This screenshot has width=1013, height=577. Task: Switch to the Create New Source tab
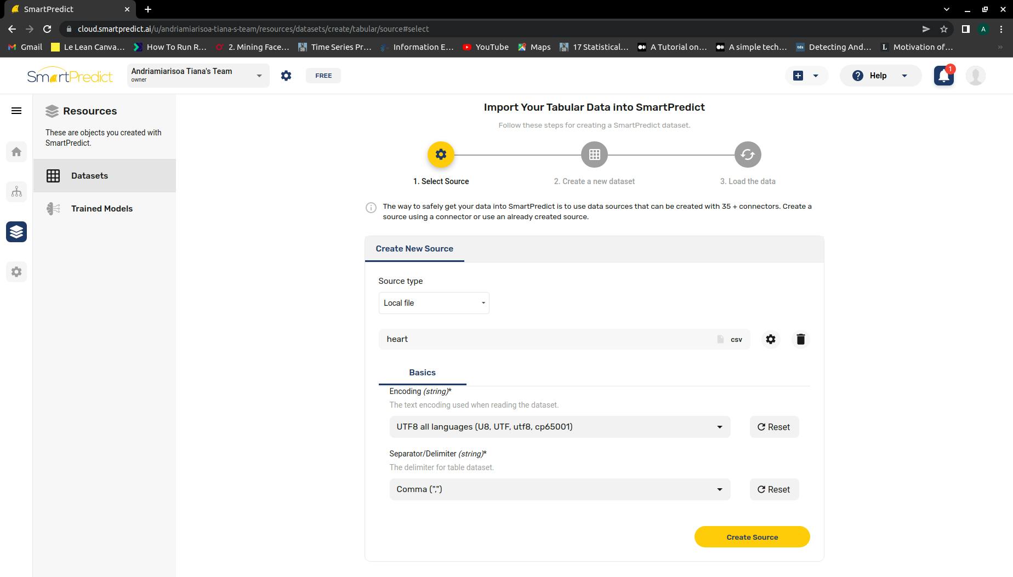pos(414,249)
